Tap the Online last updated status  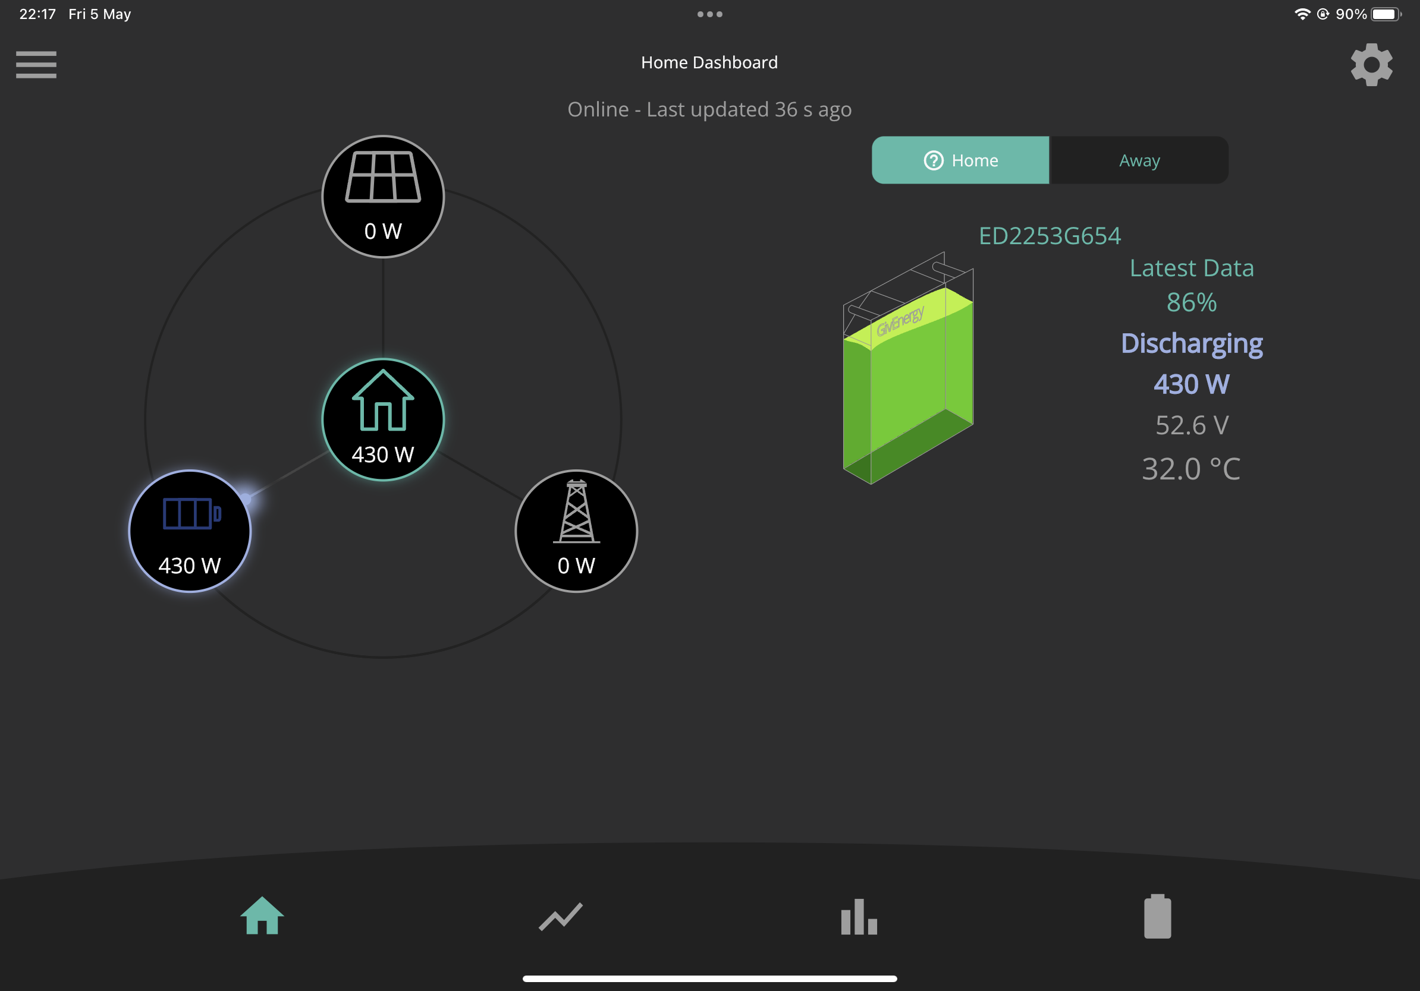click(x=709, y=109)
